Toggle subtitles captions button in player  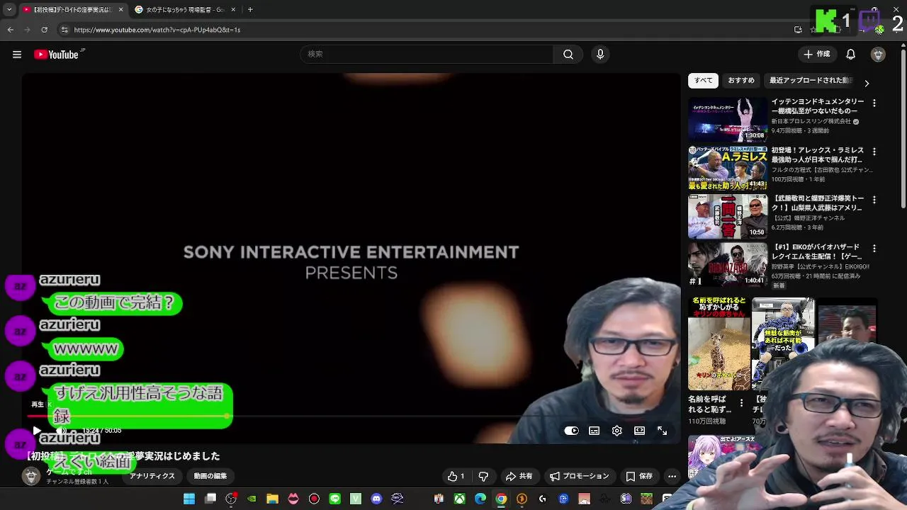(x=595, y=431)
